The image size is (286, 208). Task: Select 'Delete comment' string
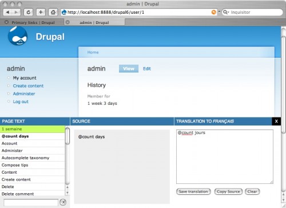33,194
